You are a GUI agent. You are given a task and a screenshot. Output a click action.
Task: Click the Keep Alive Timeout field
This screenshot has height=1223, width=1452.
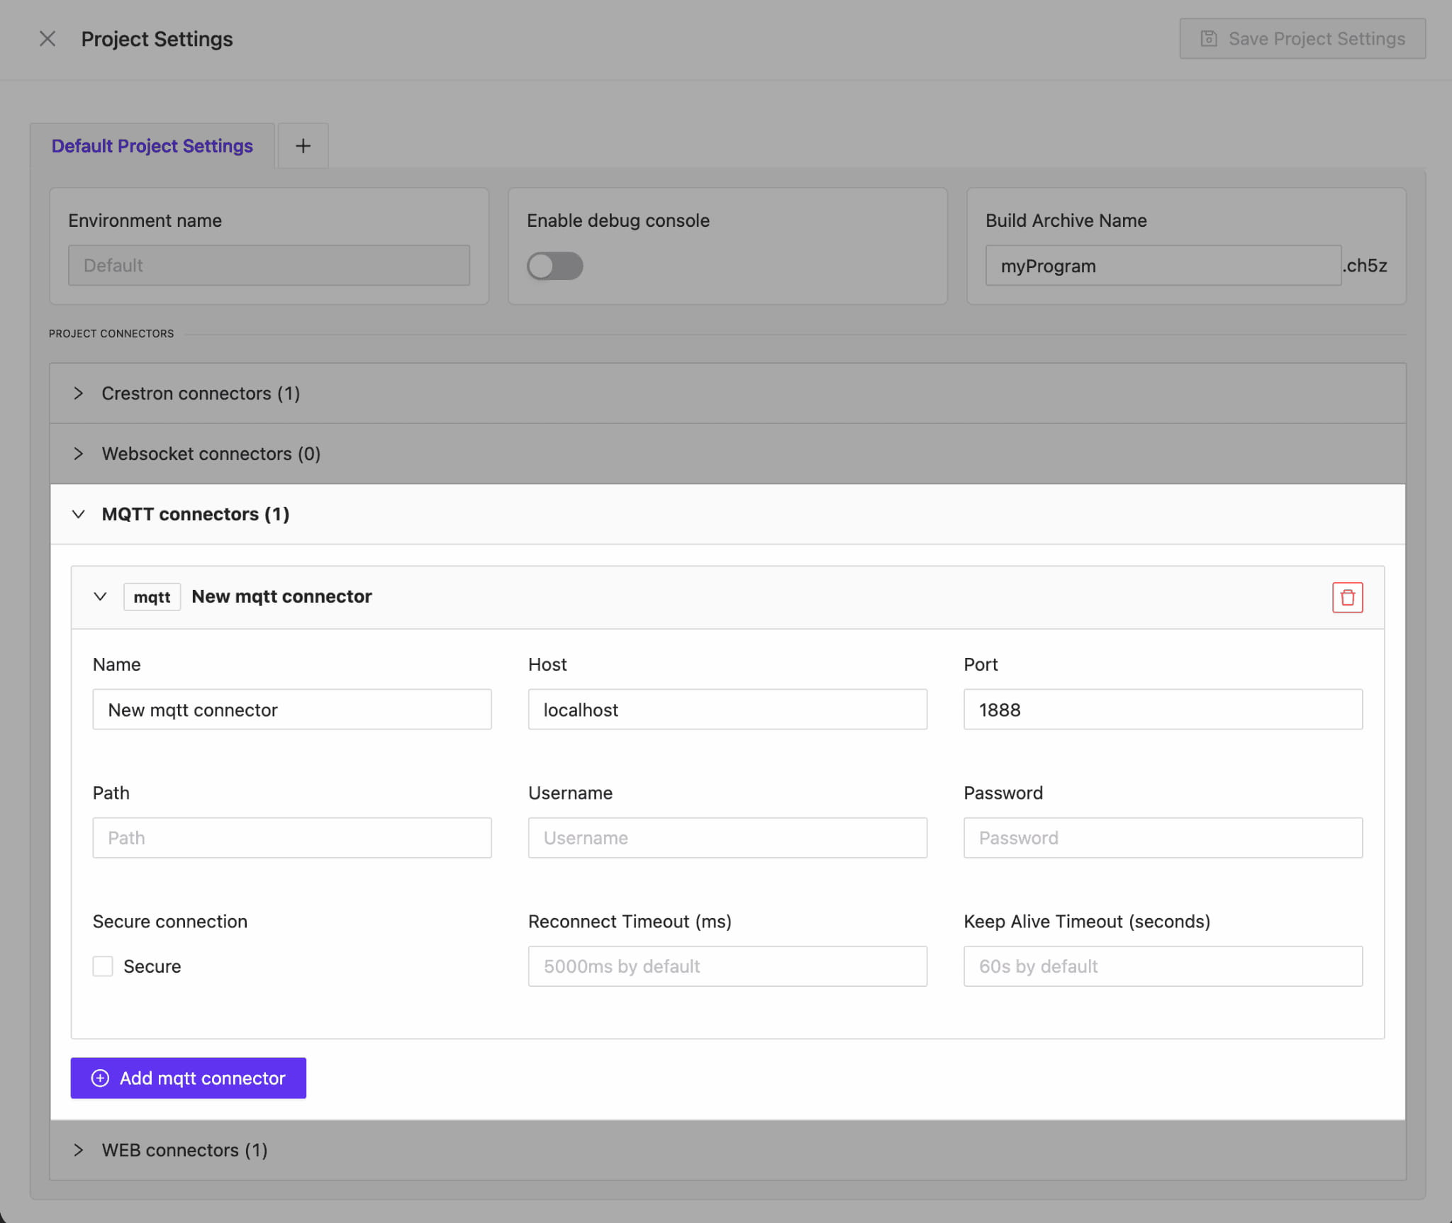pos(1162,966)
